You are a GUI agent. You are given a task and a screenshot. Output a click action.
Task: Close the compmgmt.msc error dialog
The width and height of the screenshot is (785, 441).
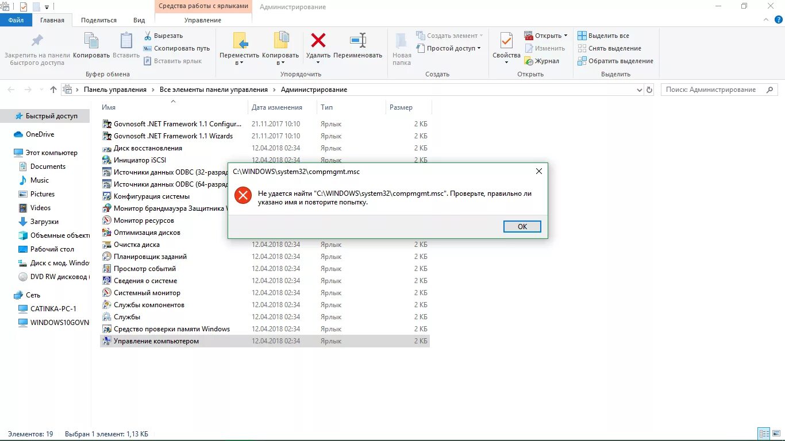click(x=538, y=171)
